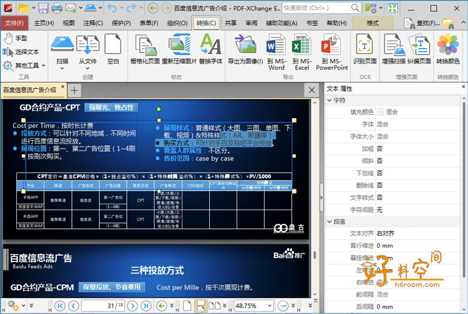Switch to the 书签 Bookmarks tab

click(312, 23)
